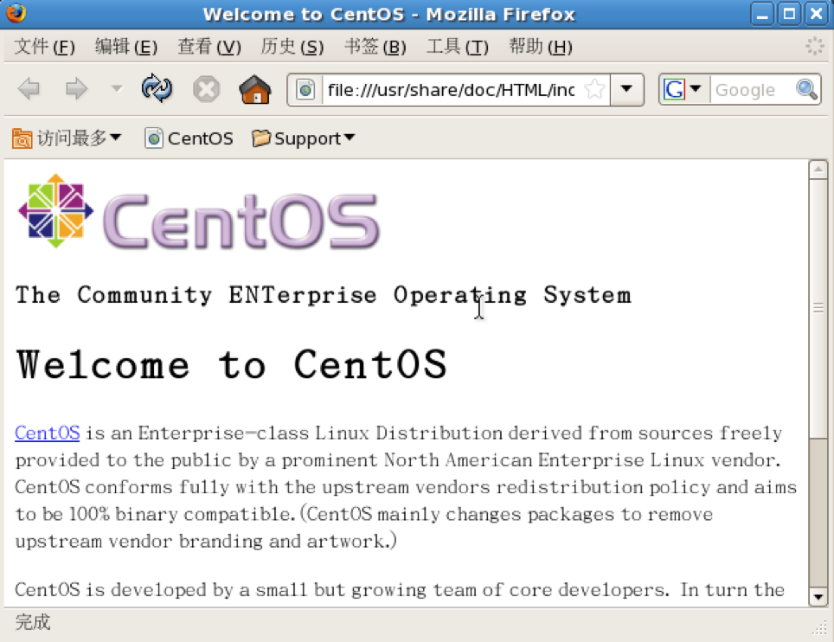The height and width of the screenshot is (642, 834).
Task: Click the Back navigation arrow
Action: coord(29,88)
